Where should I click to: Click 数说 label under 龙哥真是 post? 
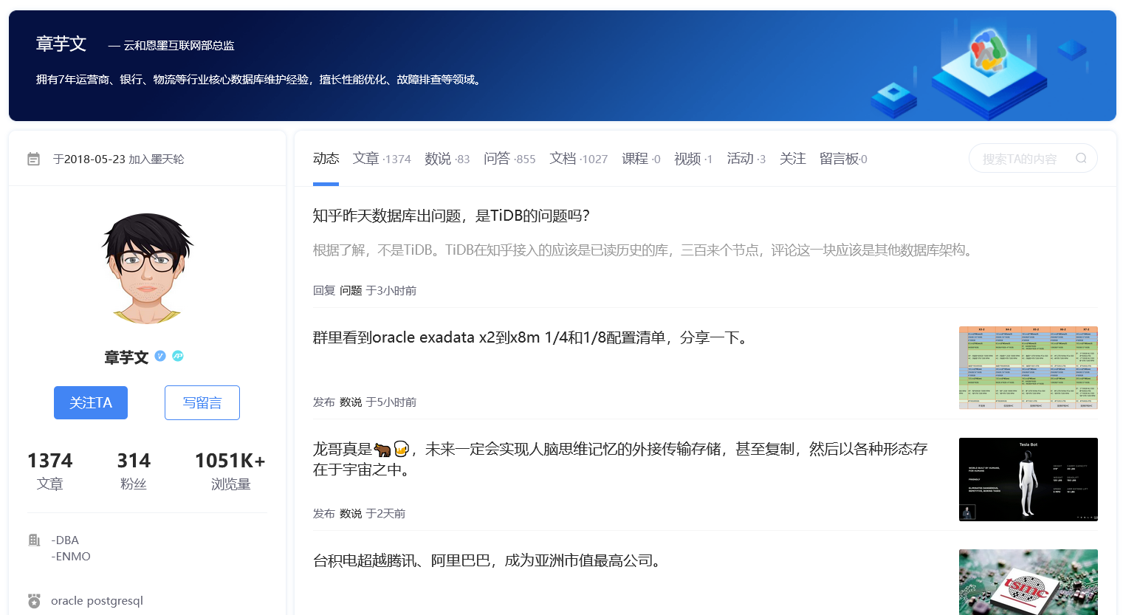coord(351,514)
